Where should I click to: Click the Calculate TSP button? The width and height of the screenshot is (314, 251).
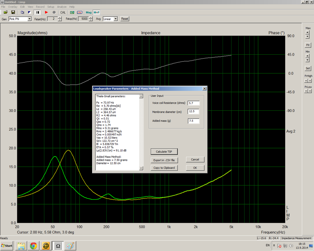point(164,152)
